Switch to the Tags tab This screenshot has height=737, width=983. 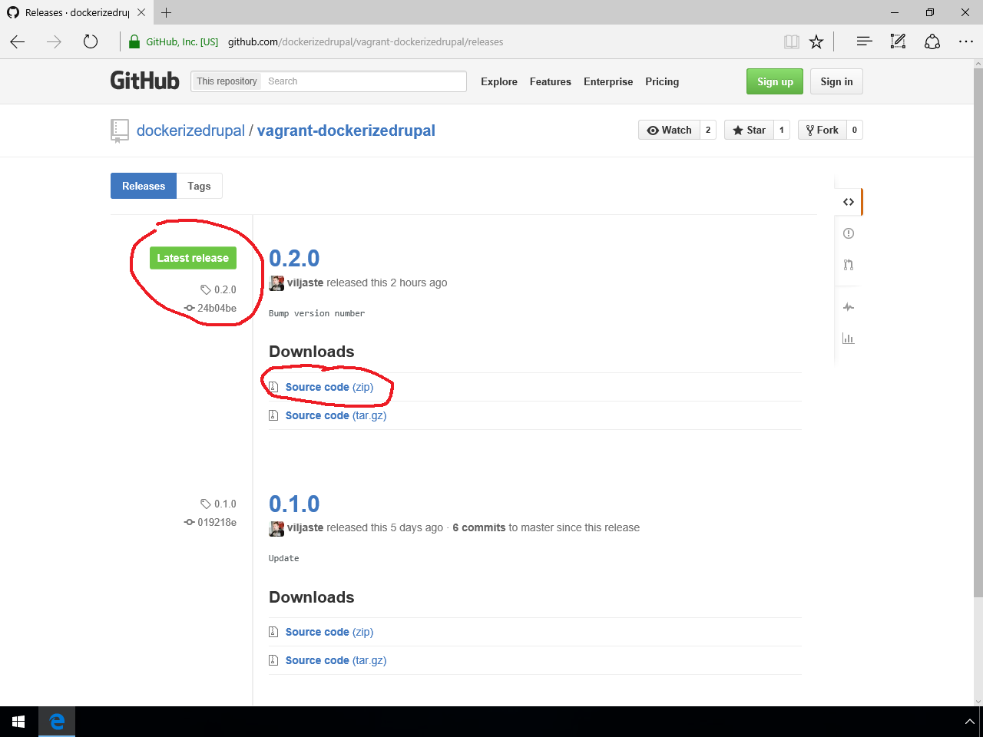click(x=200, y=186)
